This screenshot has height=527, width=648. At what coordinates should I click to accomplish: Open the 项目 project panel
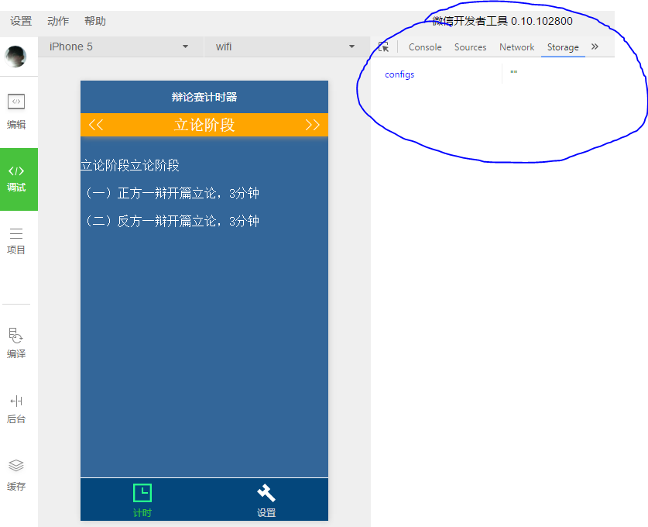[16, 240]
